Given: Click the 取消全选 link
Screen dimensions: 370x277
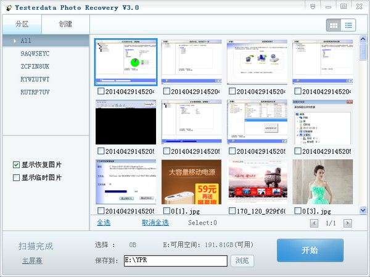Looking at the screenshot, I should (155, 223).
